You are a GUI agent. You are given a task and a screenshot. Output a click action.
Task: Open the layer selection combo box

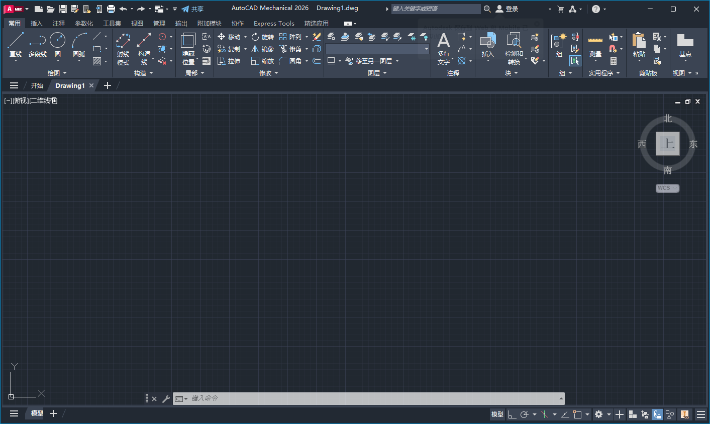[377, 49]
